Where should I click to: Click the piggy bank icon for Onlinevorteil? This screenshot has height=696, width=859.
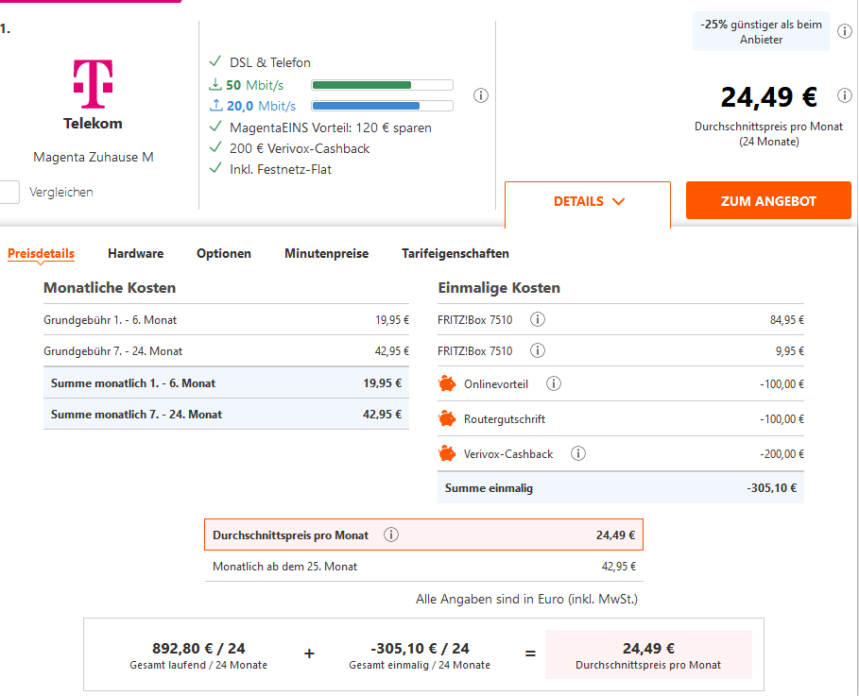pyautogui.click(x=447, y=383)
